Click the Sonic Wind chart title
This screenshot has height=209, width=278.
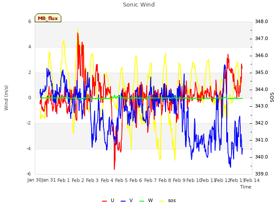[139, 5]
